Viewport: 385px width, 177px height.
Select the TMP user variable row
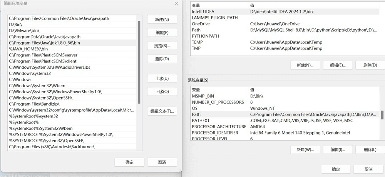285,48
